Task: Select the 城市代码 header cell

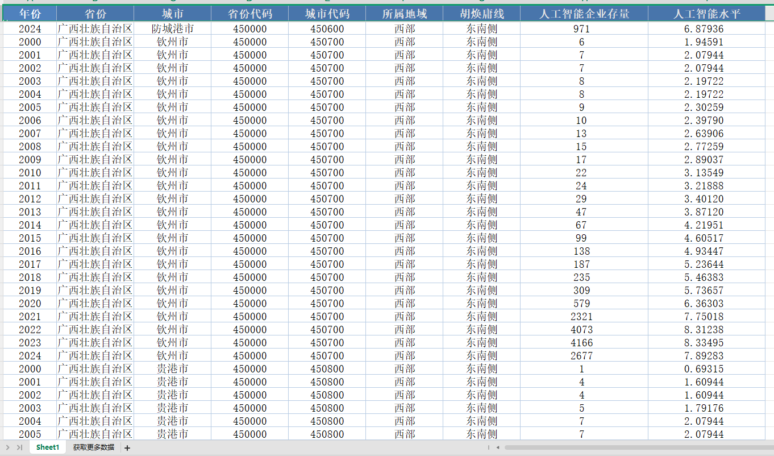Action: (327, 14)
